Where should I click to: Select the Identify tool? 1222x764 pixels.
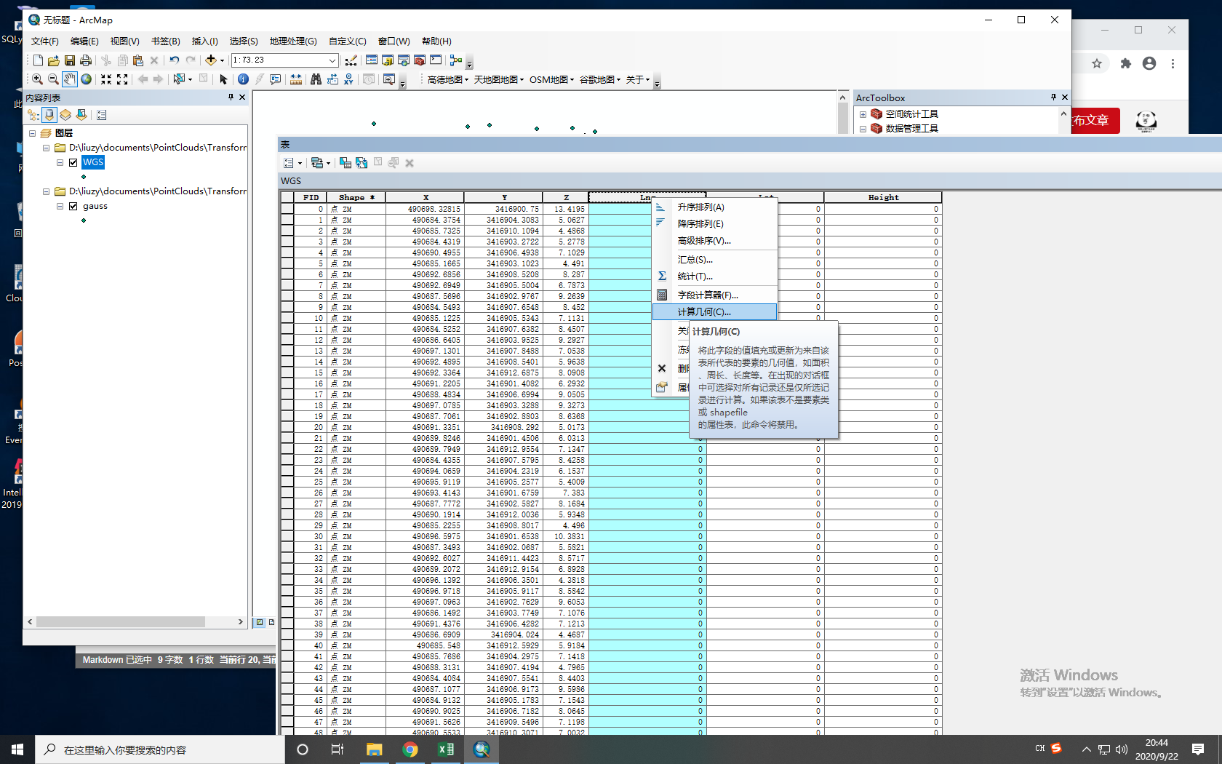[x=242, y=79]
